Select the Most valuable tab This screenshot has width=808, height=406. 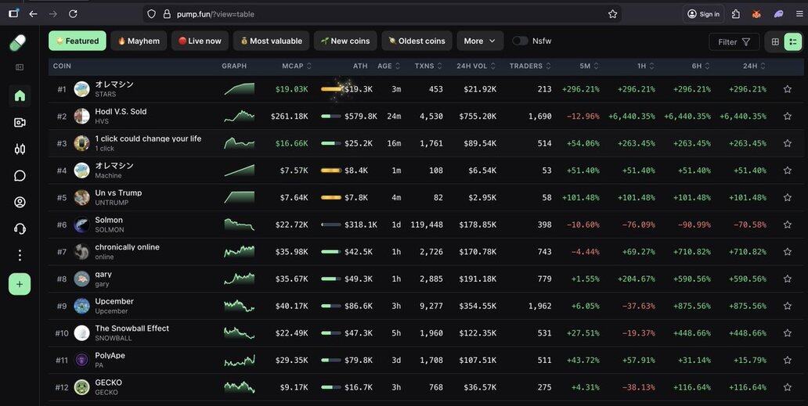[x=271, y=41]
